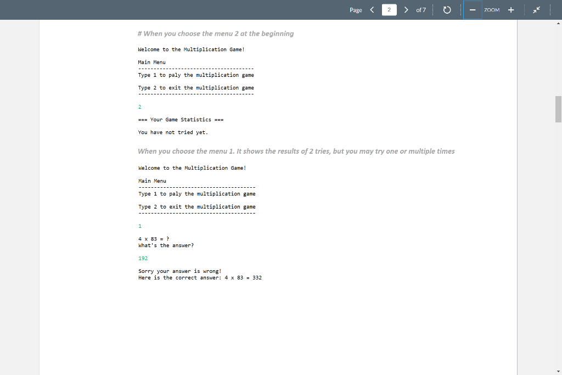Click the scrollbar up arrow
The height and width of the screenshot is (375, 562).
click(x=558, y=23)
